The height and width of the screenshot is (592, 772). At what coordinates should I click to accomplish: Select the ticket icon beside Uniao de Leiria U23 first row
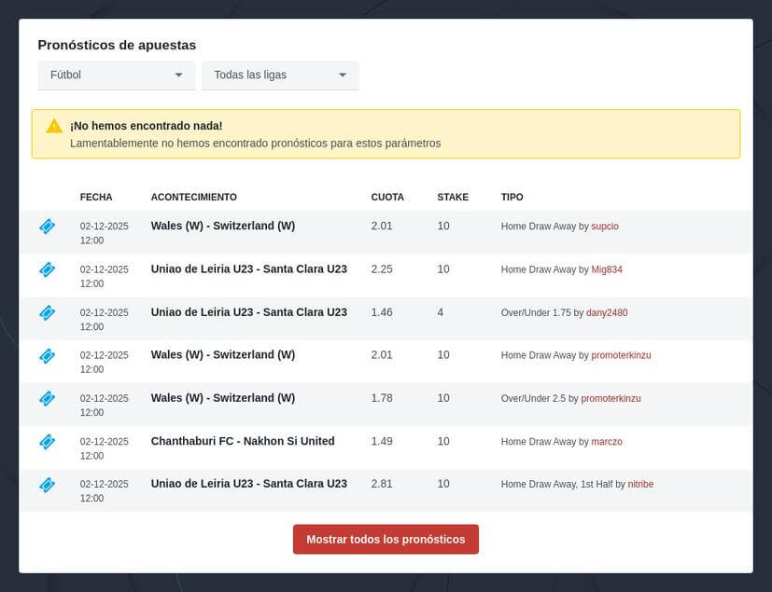click(47, 269)
